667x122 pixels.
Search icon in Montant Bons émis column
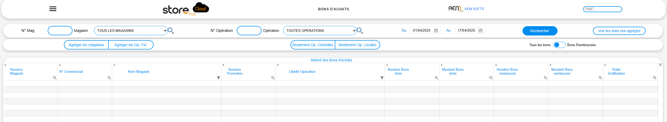[491, 78]
